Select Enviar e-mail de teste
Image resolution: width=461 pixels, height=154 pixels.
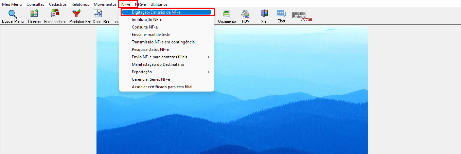coord(166,35)
